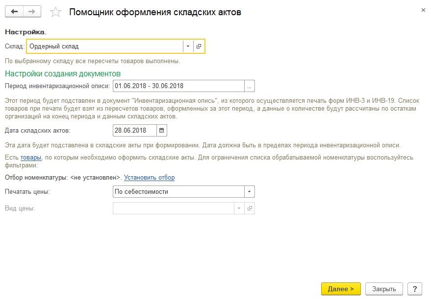Open the товары hyperlink

point(31,158)
